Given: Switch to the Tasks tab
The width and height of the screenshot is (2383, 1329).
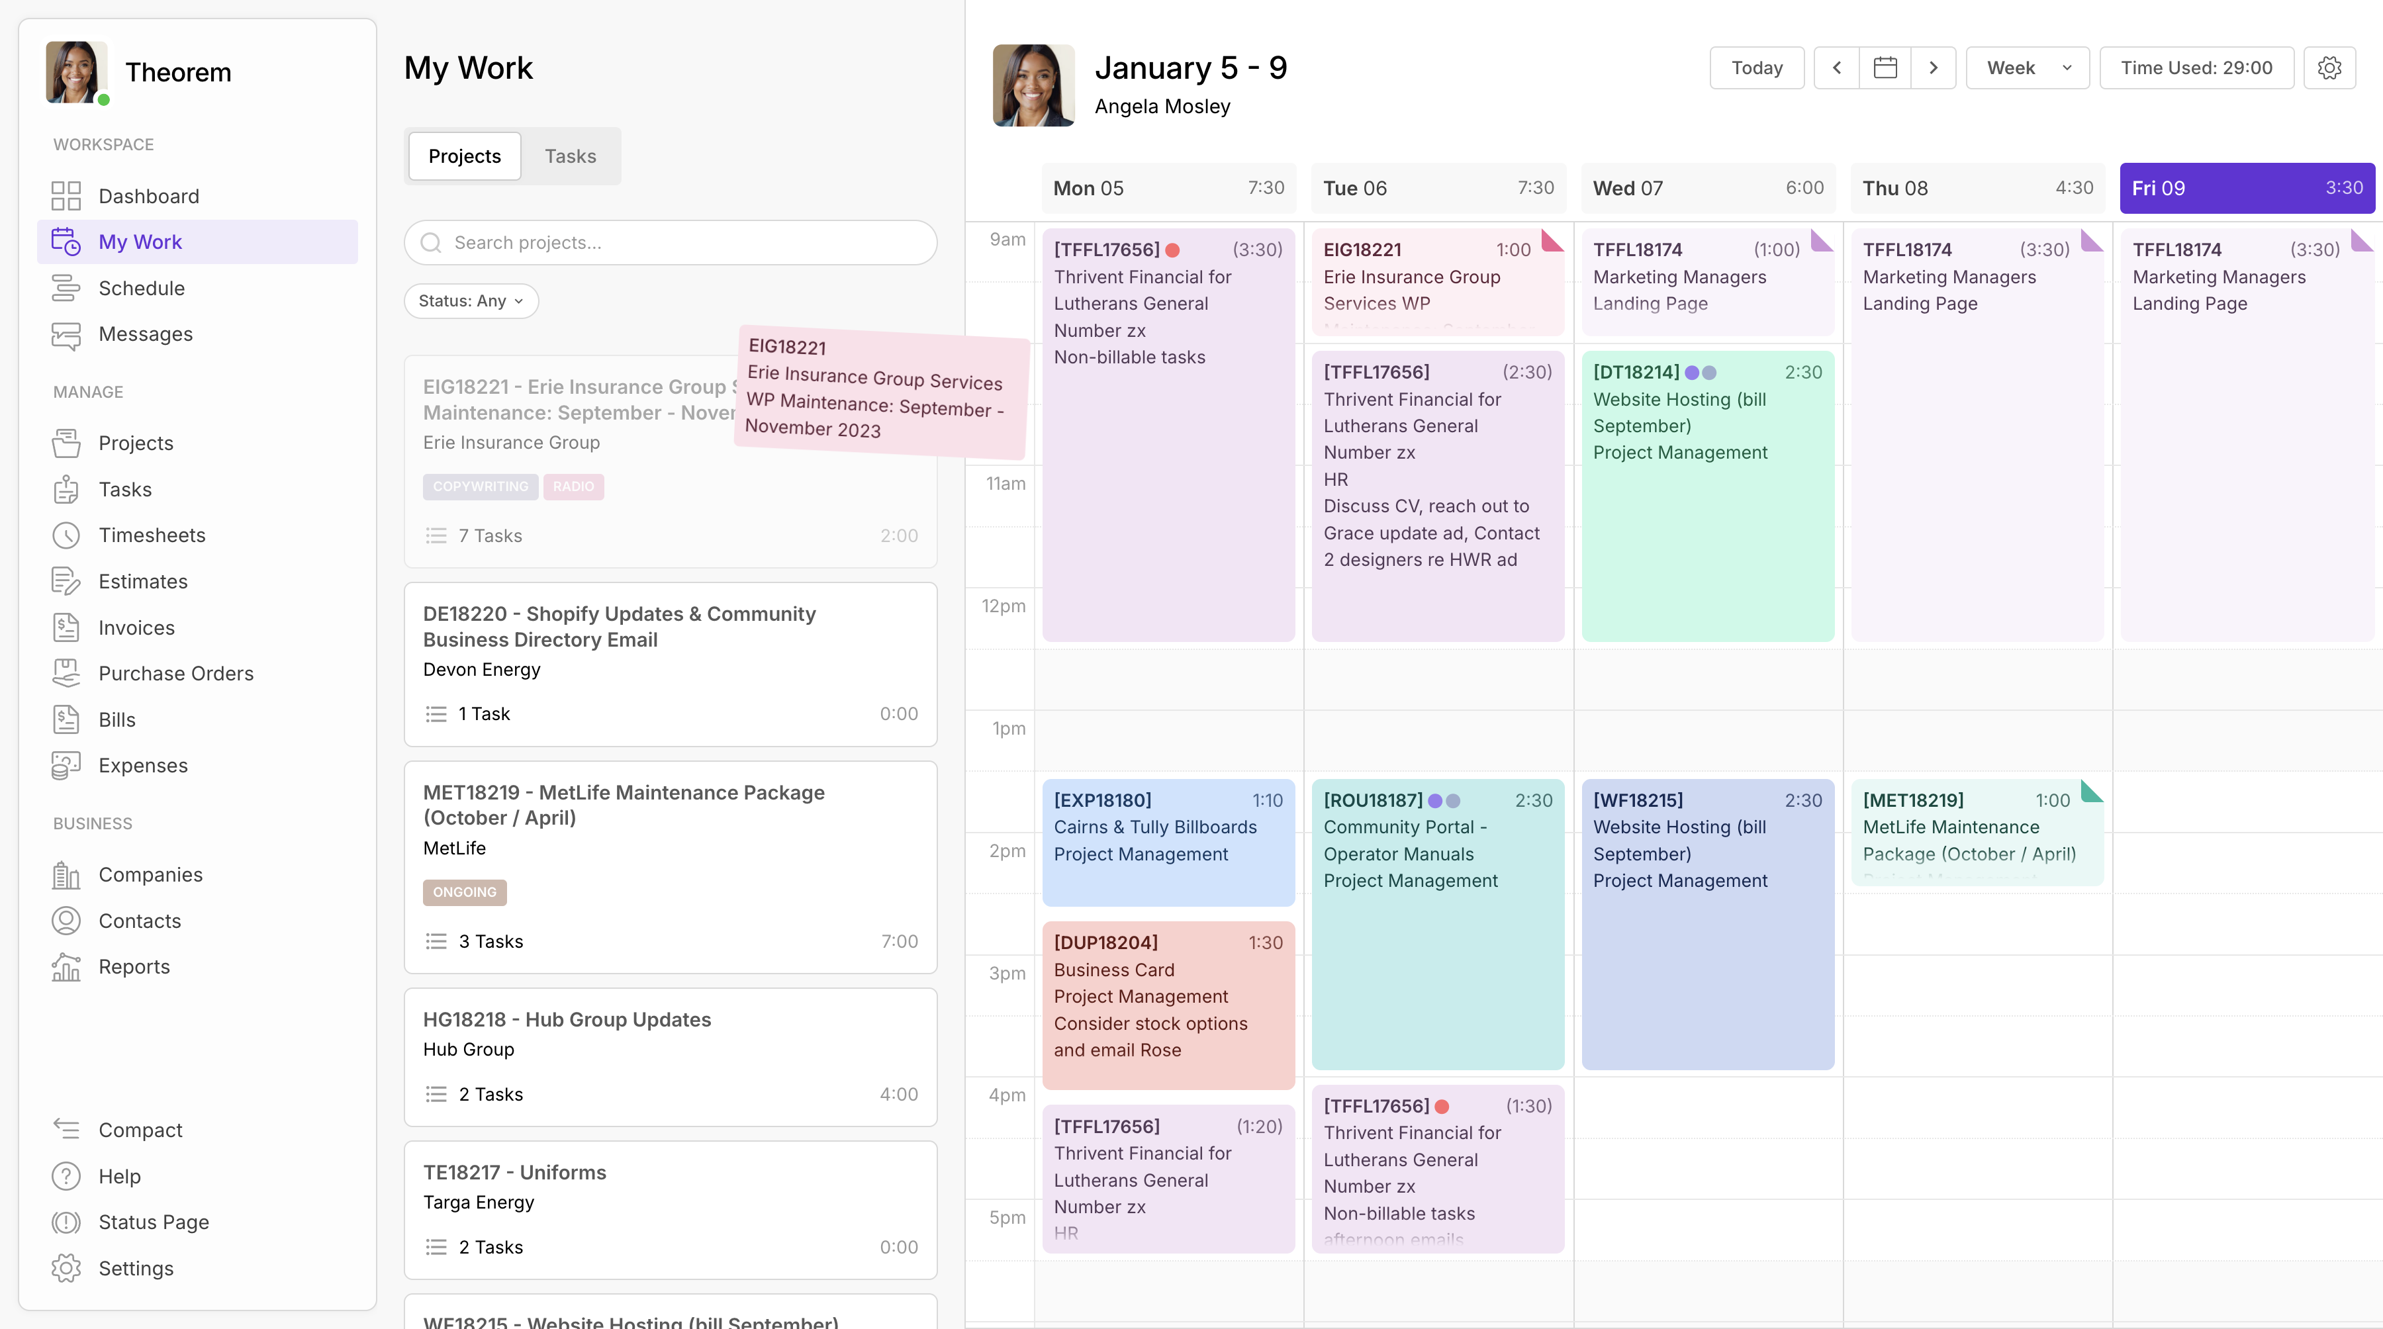Looking at the screenshot, I should point(570,156).
